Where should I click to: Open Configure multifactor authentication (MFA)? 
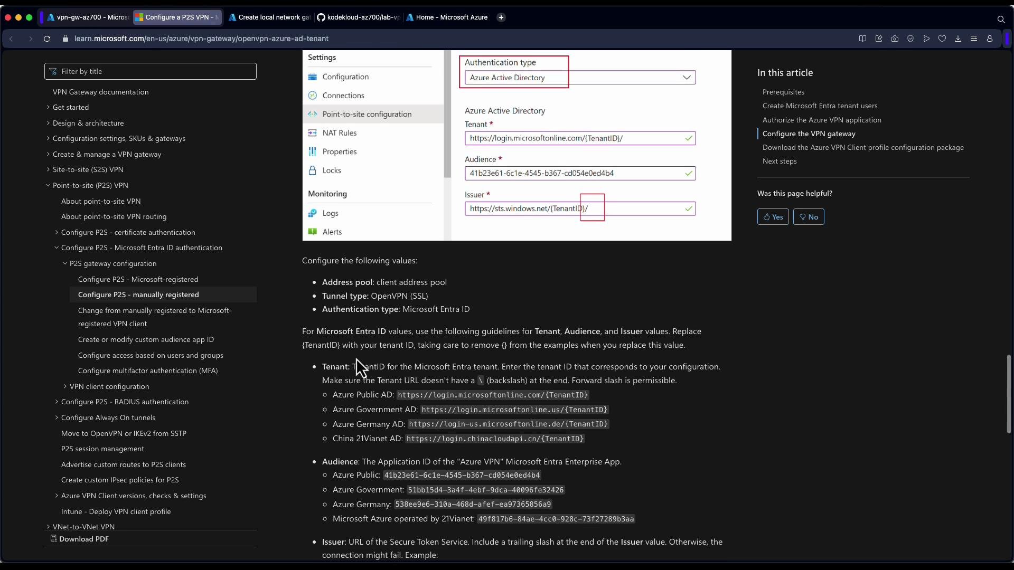click(148, 370)
